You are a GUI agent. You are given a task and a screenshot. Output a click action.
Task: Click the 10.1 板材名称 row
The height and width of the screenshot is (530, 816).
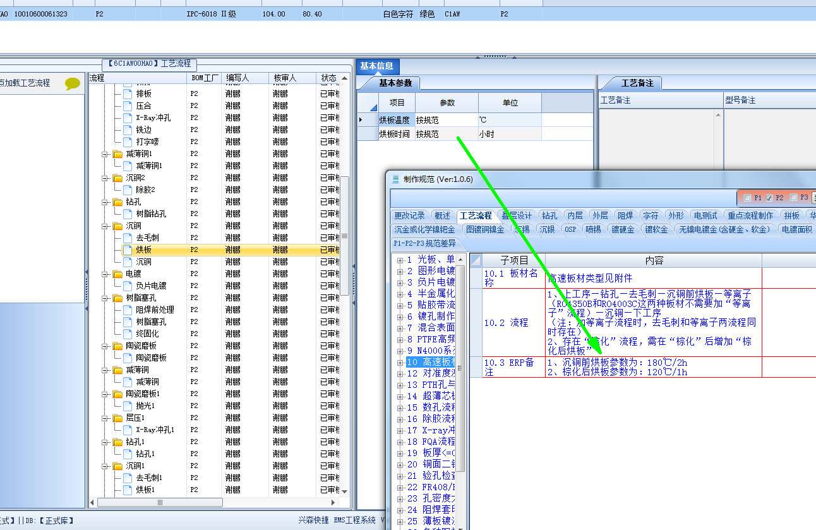621,278
